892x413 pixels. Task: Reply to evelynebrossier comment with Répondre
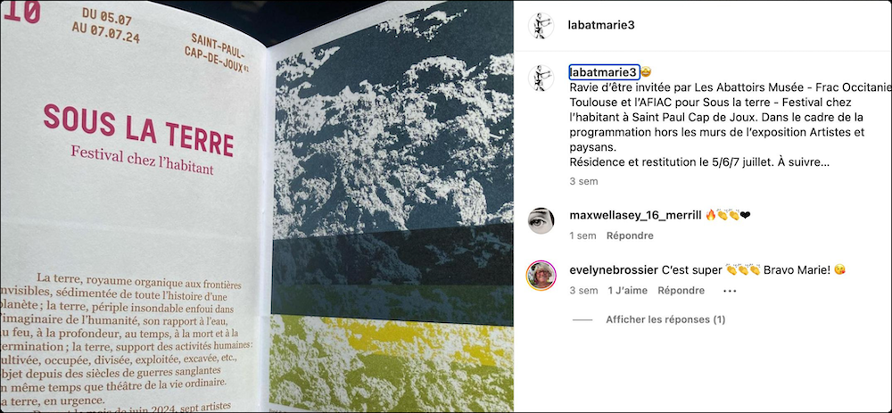pos(681,290)
